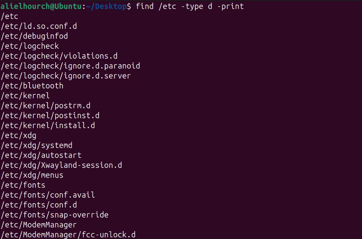Click the /etc/kernel/postrm.d line
This screenshot has height=239, width=362.
(x=46, y=105)
